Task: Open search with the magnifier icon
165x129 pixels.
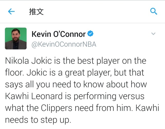Action: point(154,11)
